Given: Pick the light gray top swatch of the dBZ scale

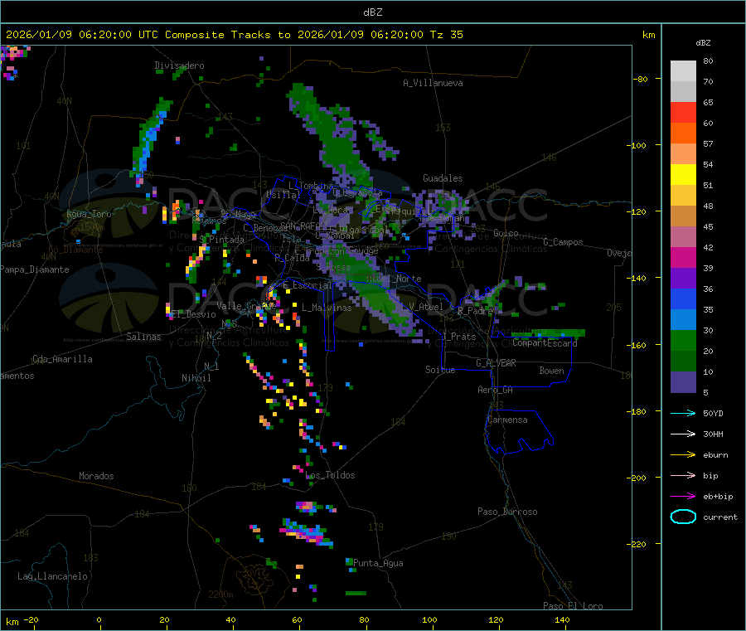Looking at the screenshot, I should [683, 71].
